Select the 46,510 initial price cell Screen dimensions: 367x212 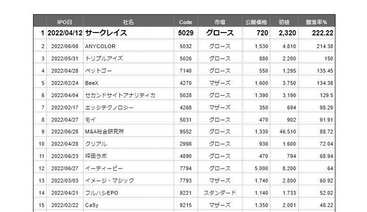click(x=284, y=131)
